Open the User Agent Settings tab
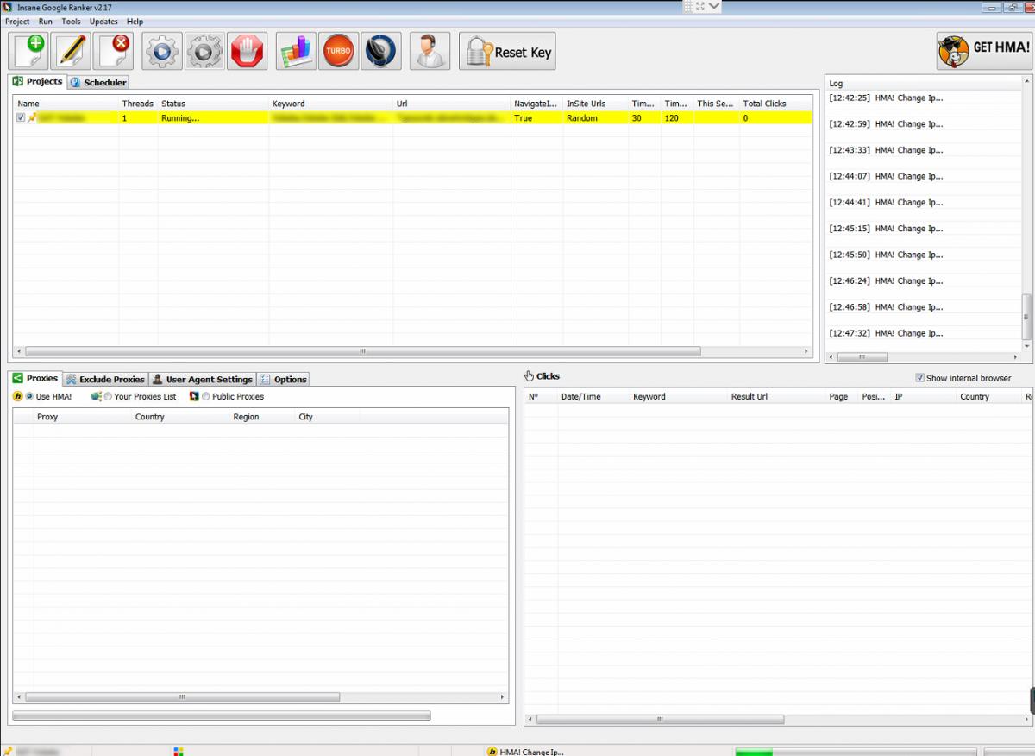This screenshot has height=756, width=1035. coord(203,379)
